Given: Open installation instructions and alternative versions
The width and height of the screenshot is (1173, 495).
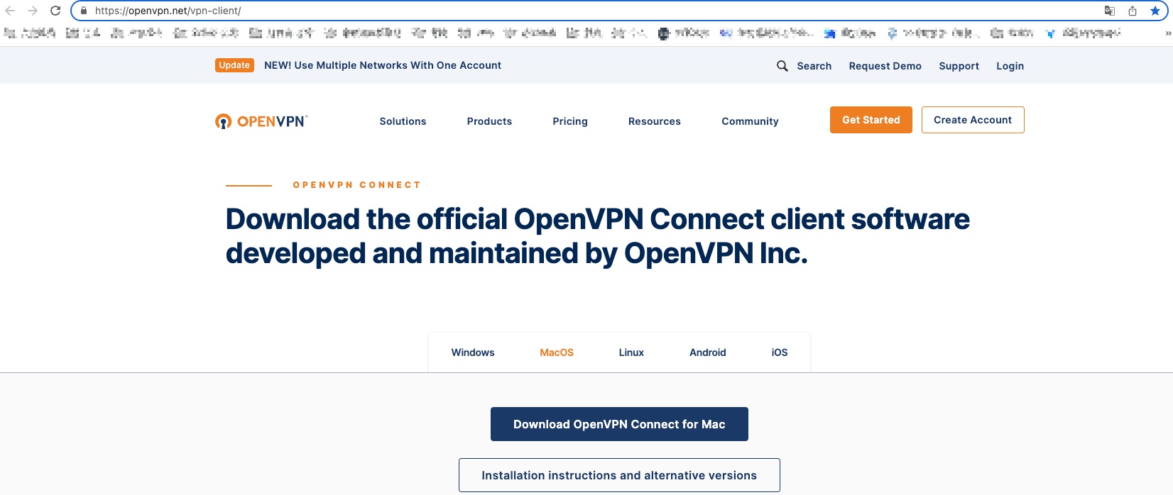Looking at the screenshot, I should pos(619,475).
